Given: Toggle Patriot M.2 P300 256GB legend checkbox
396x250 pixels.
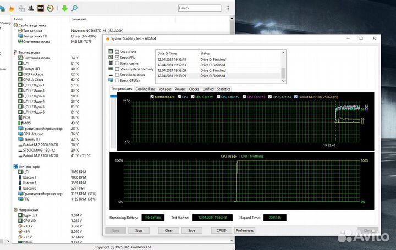Looking at the screenshot, I should (295, 97).
